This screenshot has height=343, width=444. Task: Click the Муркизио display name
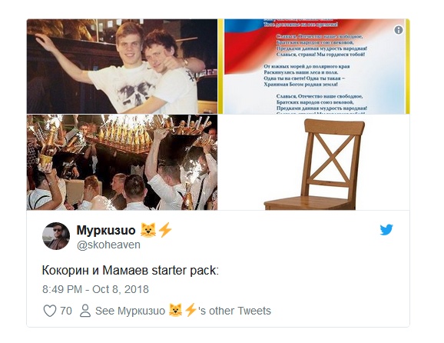click(x=106, y=230)
